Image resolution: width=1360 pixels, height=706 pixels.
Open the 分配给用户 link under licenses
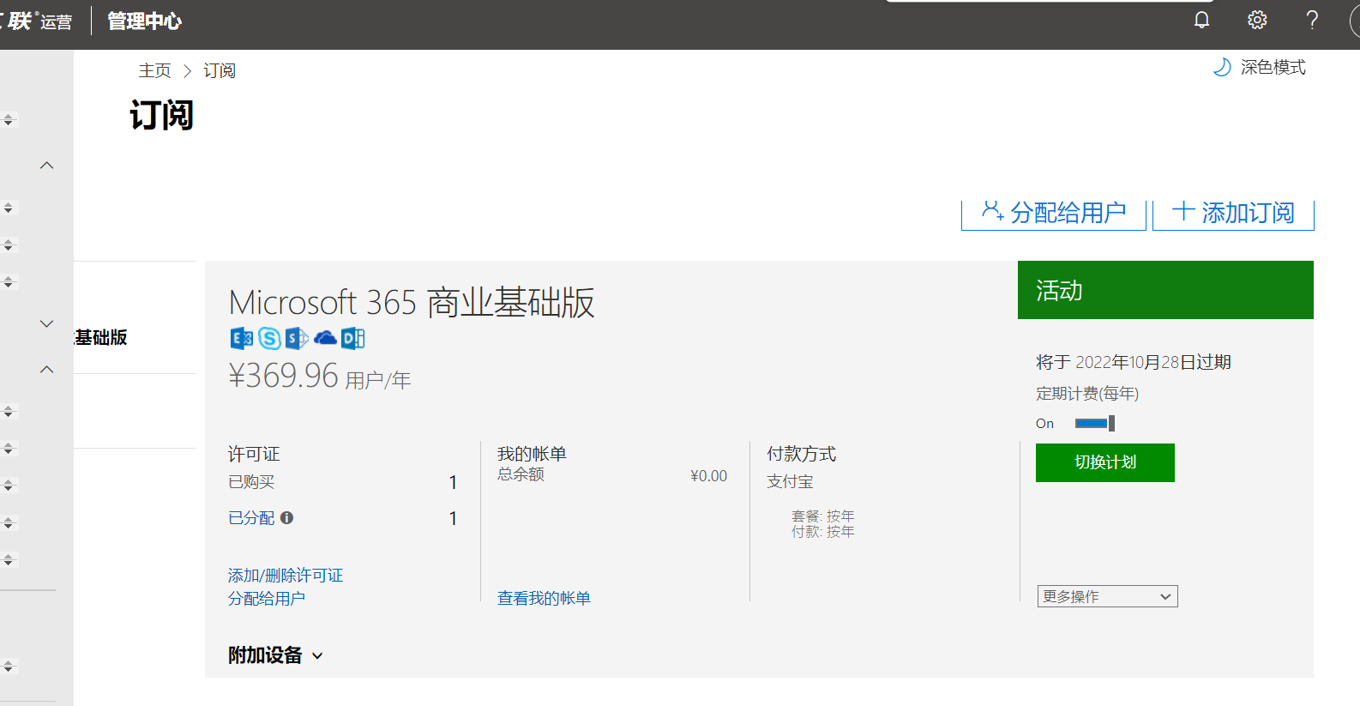tap(267, 598)
